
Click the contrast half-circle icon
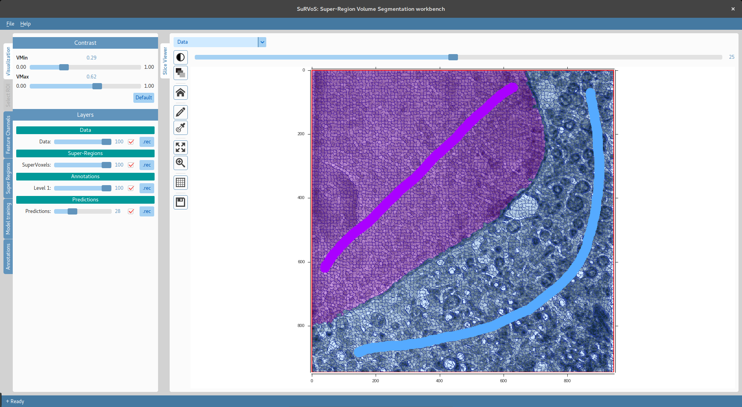coord(180,58)
